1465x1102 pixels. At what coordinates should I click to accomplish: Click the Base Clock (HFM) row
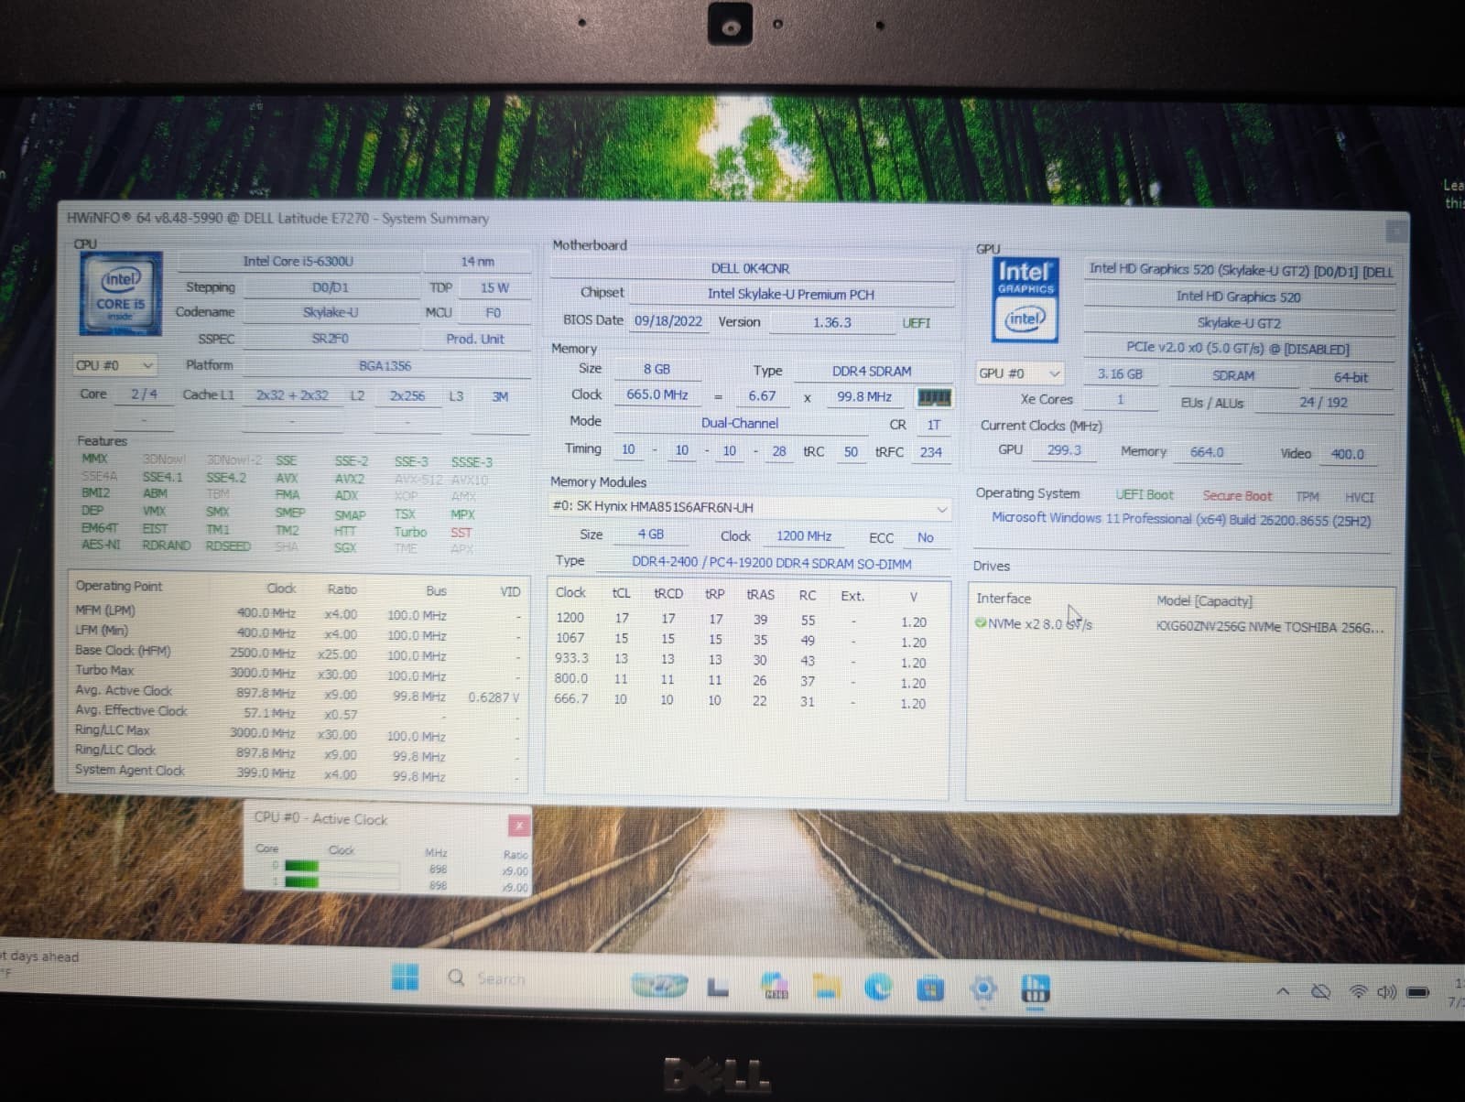point(298,653)
